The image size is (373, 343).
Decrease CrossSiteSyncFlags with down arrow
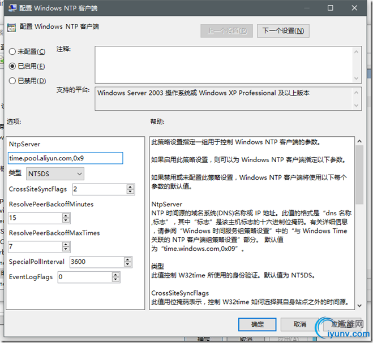pos(130,192)
